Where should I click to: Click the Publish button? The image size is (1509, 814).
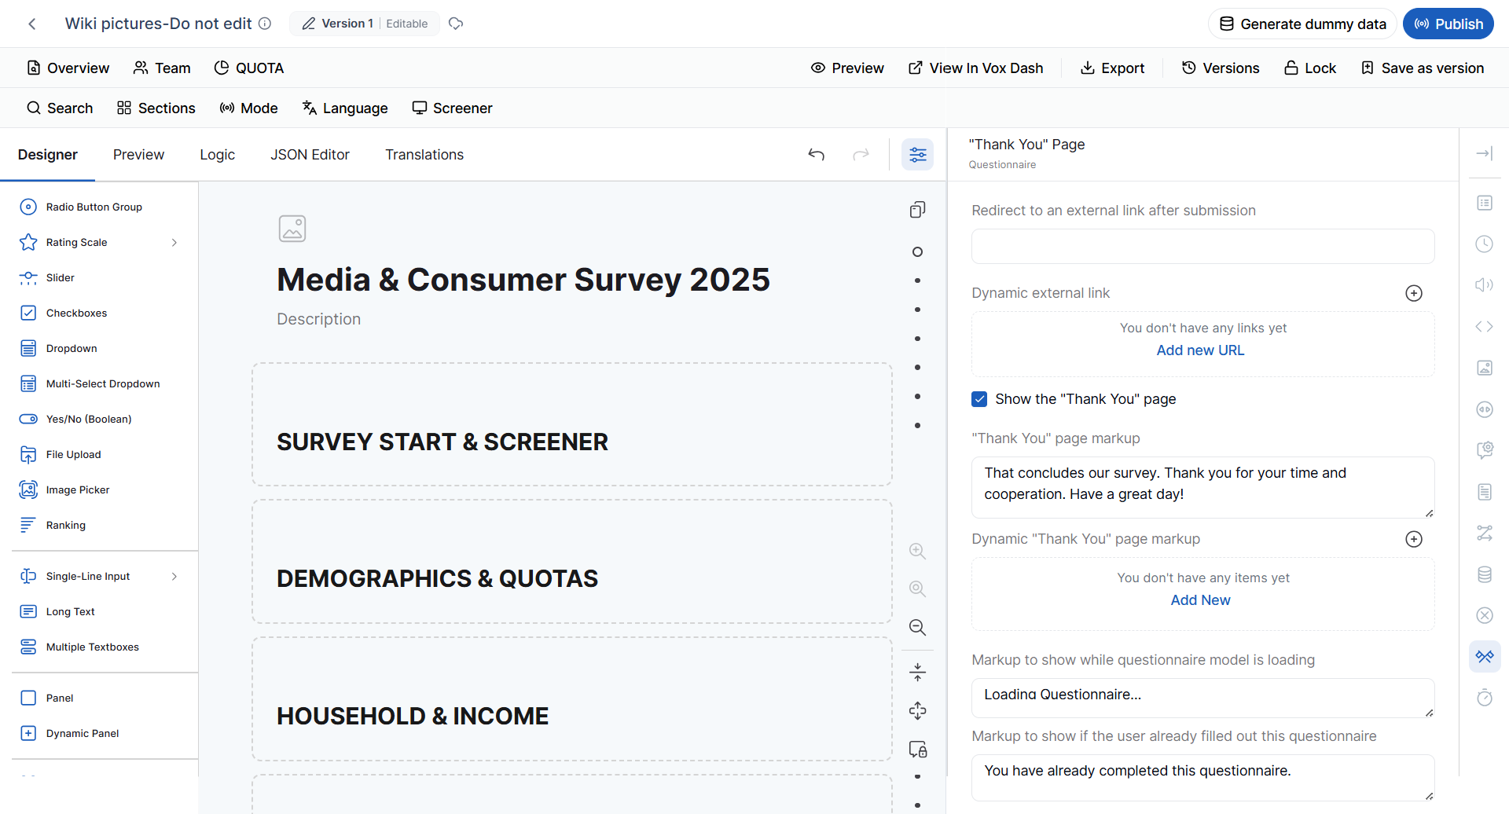(x=1448, y=24)
